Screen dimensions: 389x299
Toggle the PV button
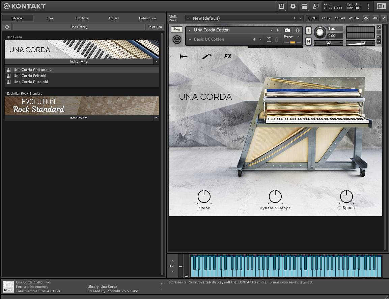tap(379, 41)
